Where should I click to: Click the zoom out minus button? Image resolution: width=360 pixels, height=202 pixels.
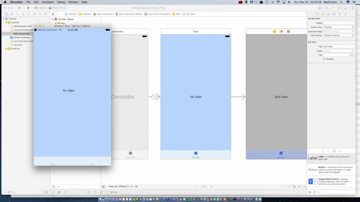coord(196,187)
